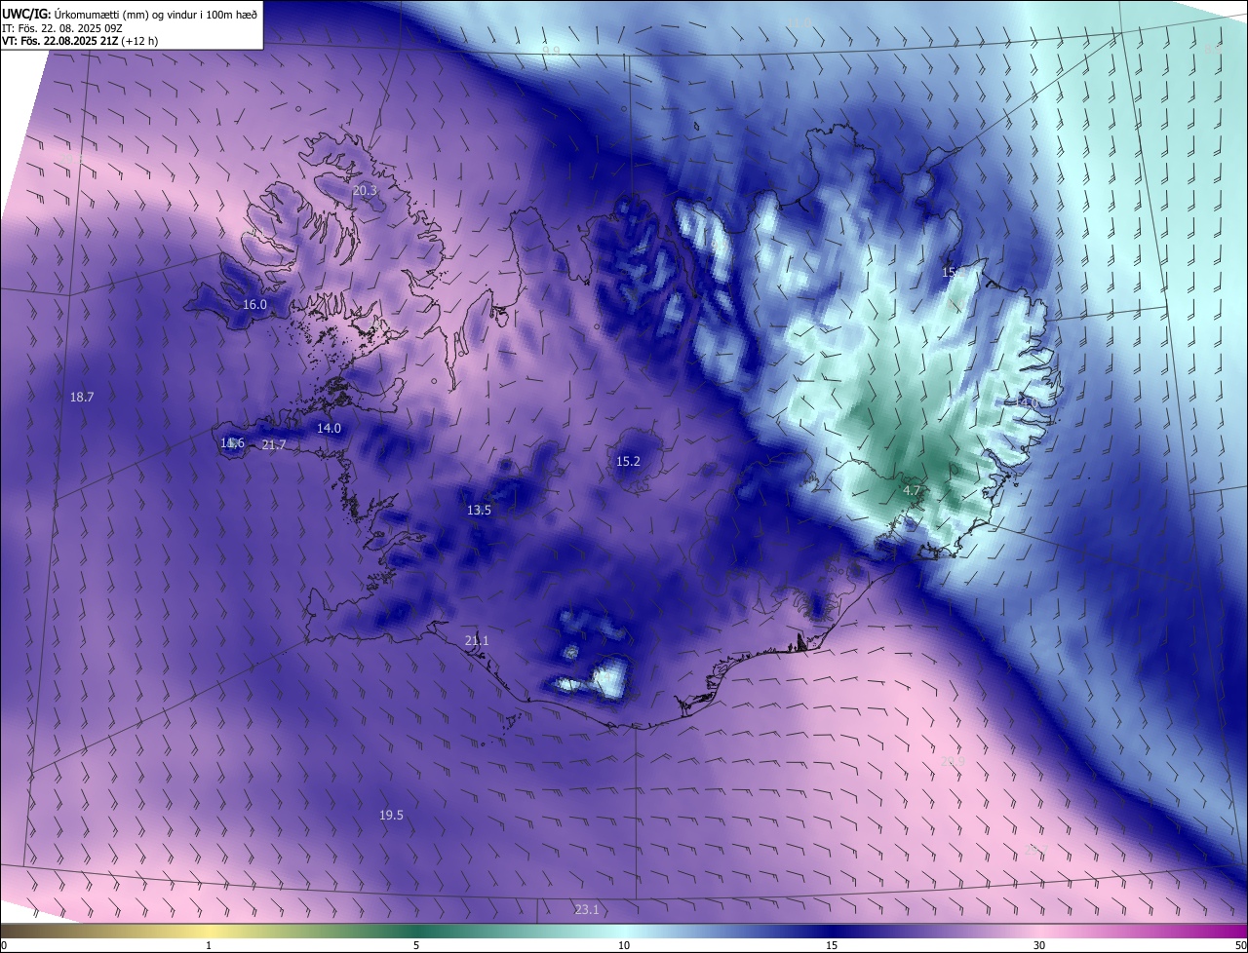Image resolution: width=1248 pixels, height=953 pixels.
Task: Click the 11.6 value label
Action: [232, 443]
